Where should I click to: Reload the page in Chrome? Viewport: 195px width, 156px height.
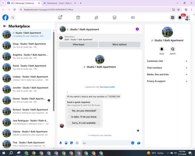(x=14, y=10)
